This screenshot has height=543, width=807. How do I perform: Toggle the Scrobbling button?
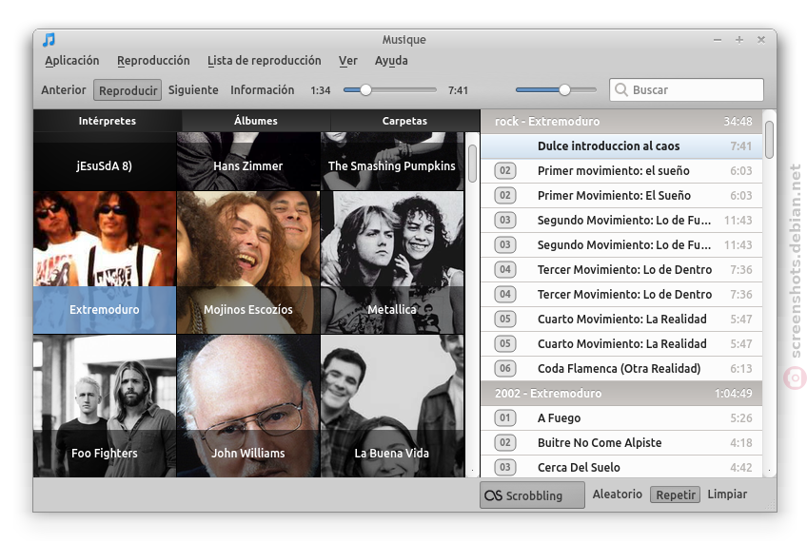pos(532,495)
